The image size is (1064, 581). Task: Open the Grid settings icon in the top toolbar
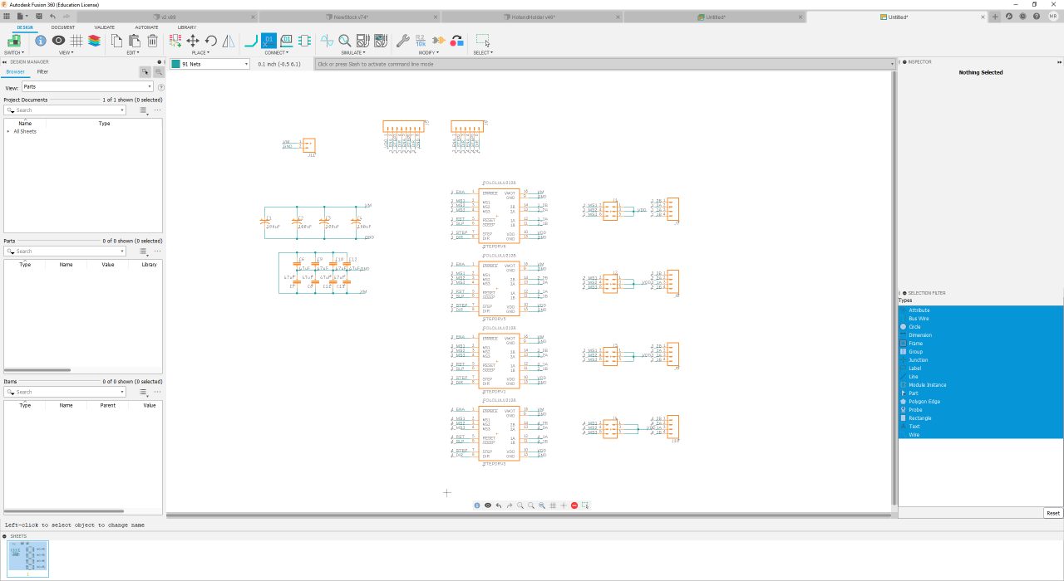[76, 40]
